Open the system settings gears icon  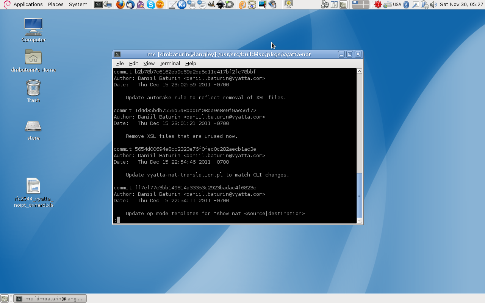click(325, 5)
